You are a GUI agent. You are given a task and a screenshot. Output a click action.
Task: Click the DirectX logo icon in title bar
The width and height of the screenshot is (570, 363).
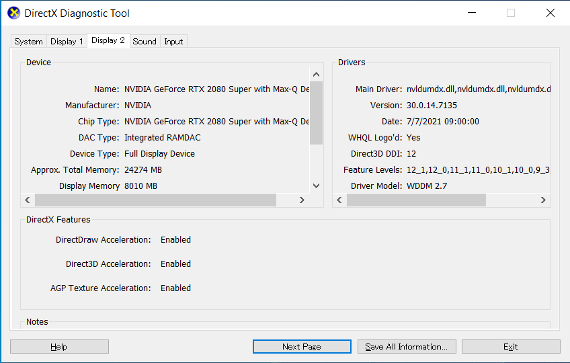[x=13, y=13]
